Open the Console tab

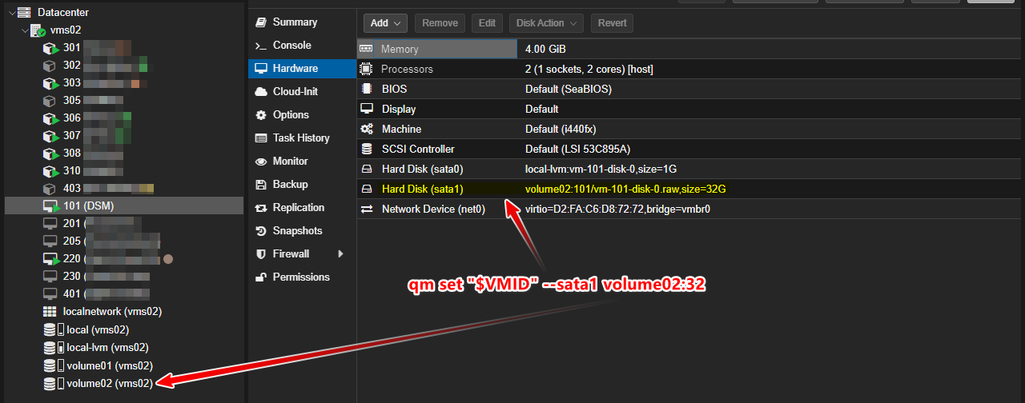[291, 46]
